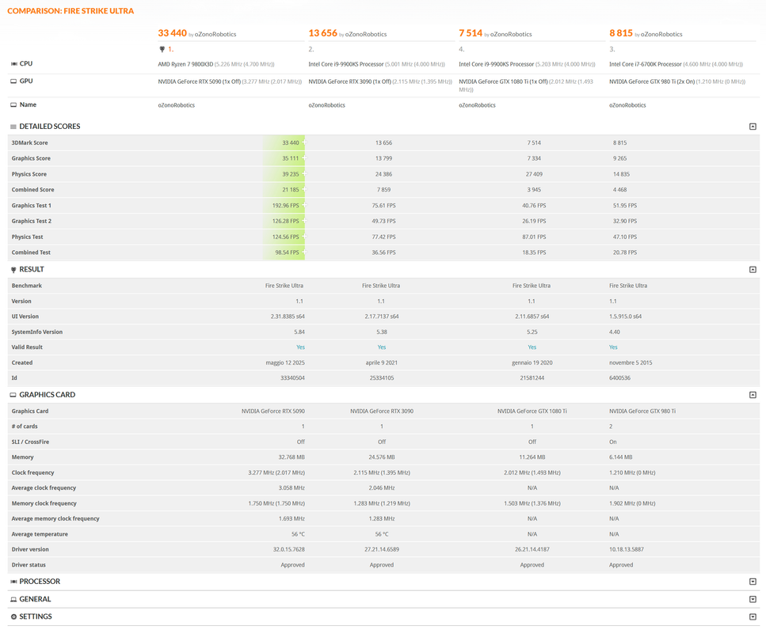Click the Graphics Card header icon
The height and width of the screenshot is (633, 766).
point(13,395)
